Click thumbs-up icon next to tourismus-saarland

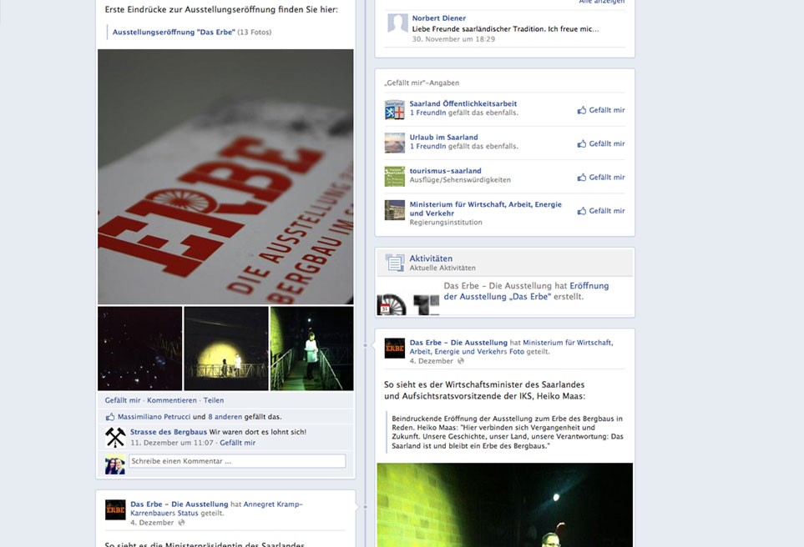[581, 178]
